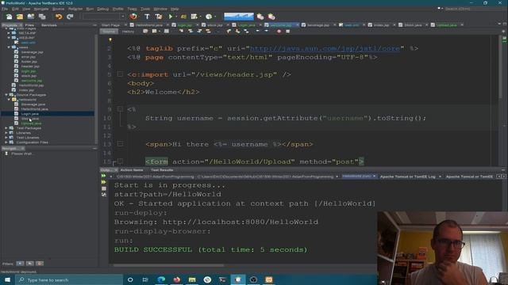Open the run configuration combo box
The image size is (508, 285).
(x=104, y=17)
